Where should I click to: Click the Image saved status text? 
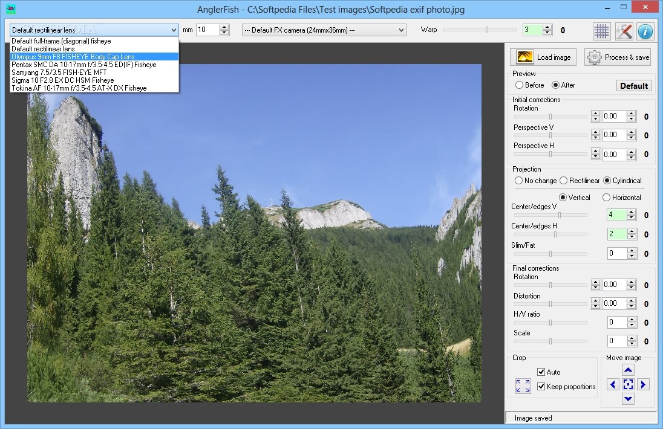533,418
